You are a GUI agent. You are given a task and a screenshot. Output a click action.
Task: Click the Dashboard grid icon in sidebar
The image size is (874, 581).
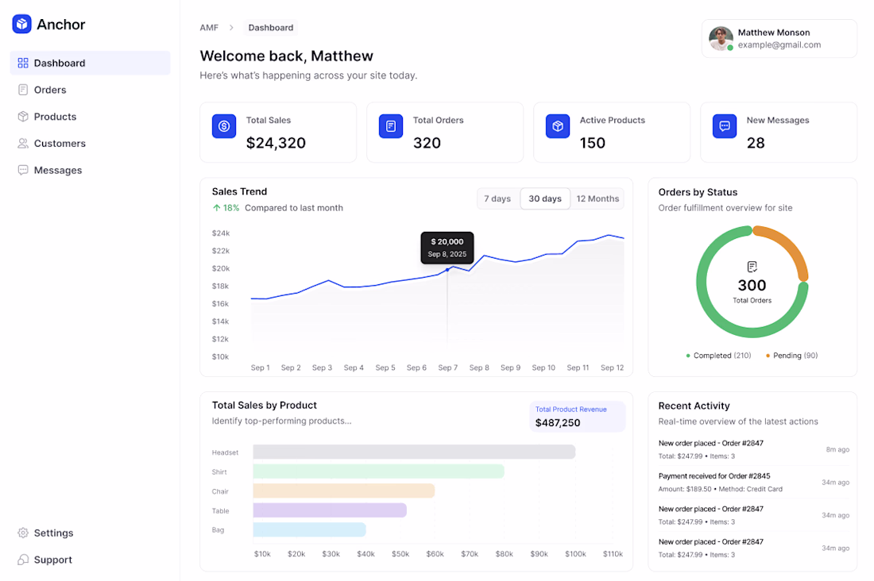coord(23,63)
